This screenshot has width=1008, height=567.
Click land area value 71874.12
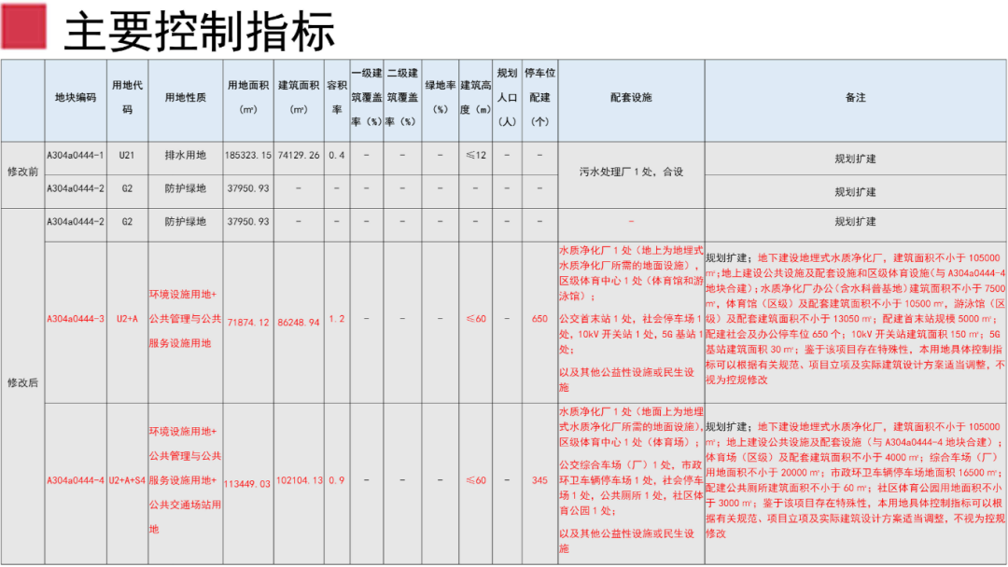pyautogui.click(x=248, y=323)
